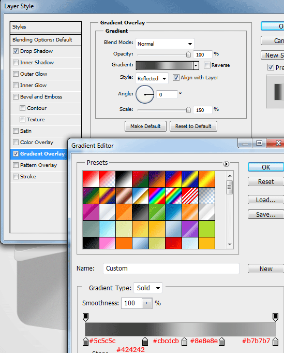The height and width of the screenshot is (353, 284).
Task: Click the Angle value field
Action: pos(167,94)
